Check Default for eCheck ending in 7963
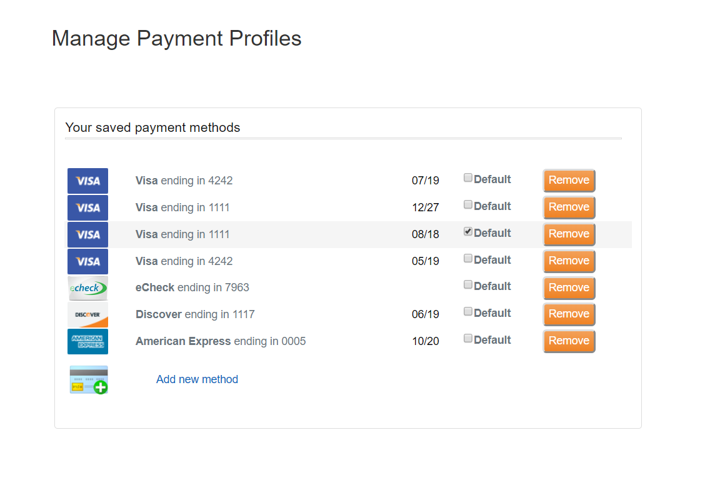This screenshot has width=715, height=485. click(468, 285)
